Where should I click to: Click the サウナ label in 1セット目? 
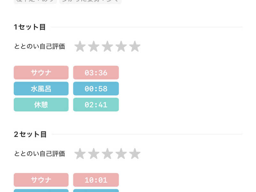(41, 73)
